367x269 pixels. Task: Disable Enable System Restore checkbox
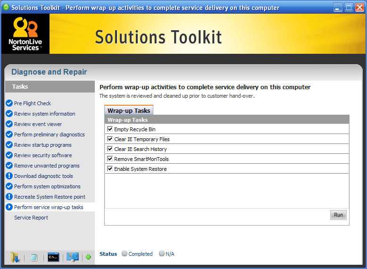click(x=110, y=168)
